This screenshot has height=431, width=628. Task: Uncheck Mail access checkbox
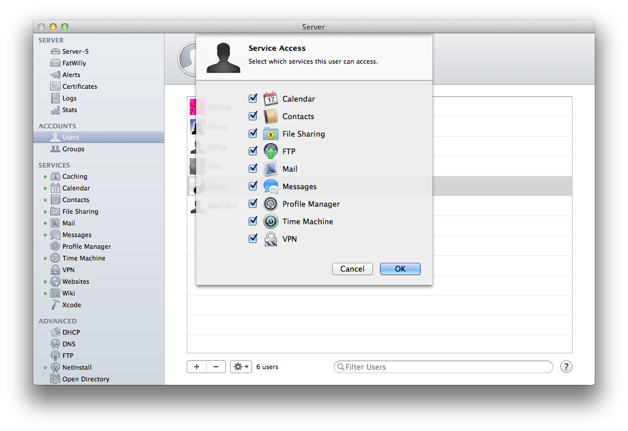point(253,168)
